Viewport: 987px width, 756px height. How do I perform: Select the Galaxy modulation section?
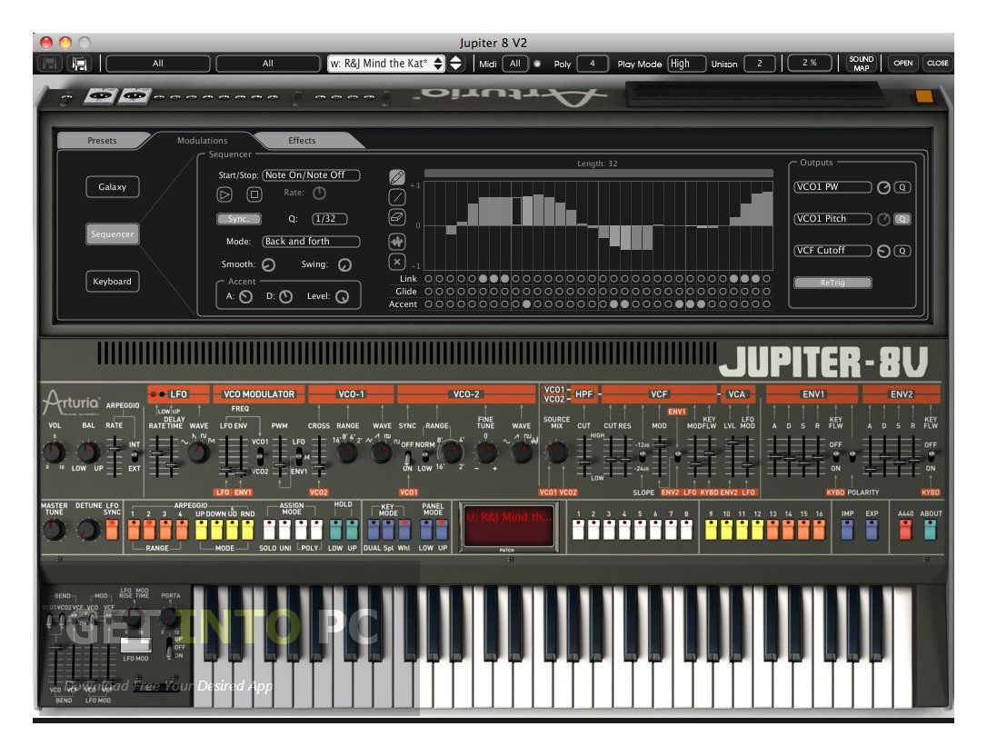[x=112, y=187]
